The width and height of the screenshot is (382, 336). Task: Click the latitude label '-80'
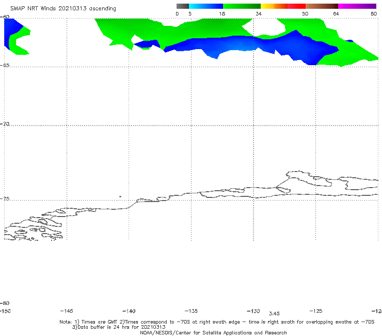5,303
